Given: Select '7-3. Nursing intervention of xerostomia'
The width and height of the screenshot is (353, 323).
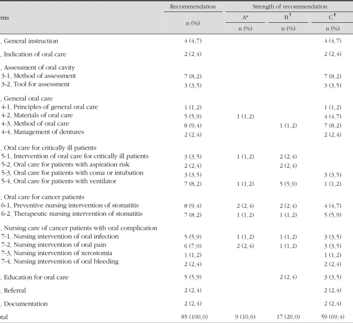Looking at the screenshot, I should [57, 253].
